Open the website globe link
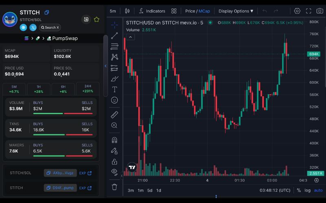This screenshot has width=326, height=203. click(x=23, y=27)
